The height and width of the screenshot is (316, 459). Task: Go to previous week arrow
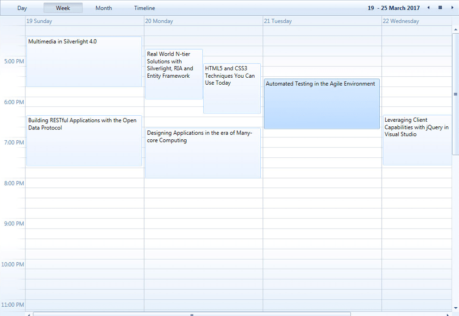(428, 7)
